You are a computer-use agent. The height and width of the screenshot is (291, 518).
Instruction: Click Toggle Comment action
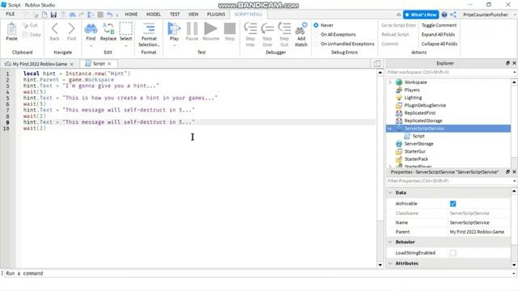click(x=439, y=25)
